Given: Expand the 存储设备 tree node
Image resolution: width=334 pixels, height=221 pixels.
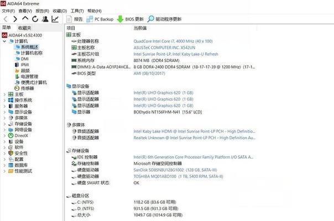Looking at the screenshot, I should click(4, 124).
